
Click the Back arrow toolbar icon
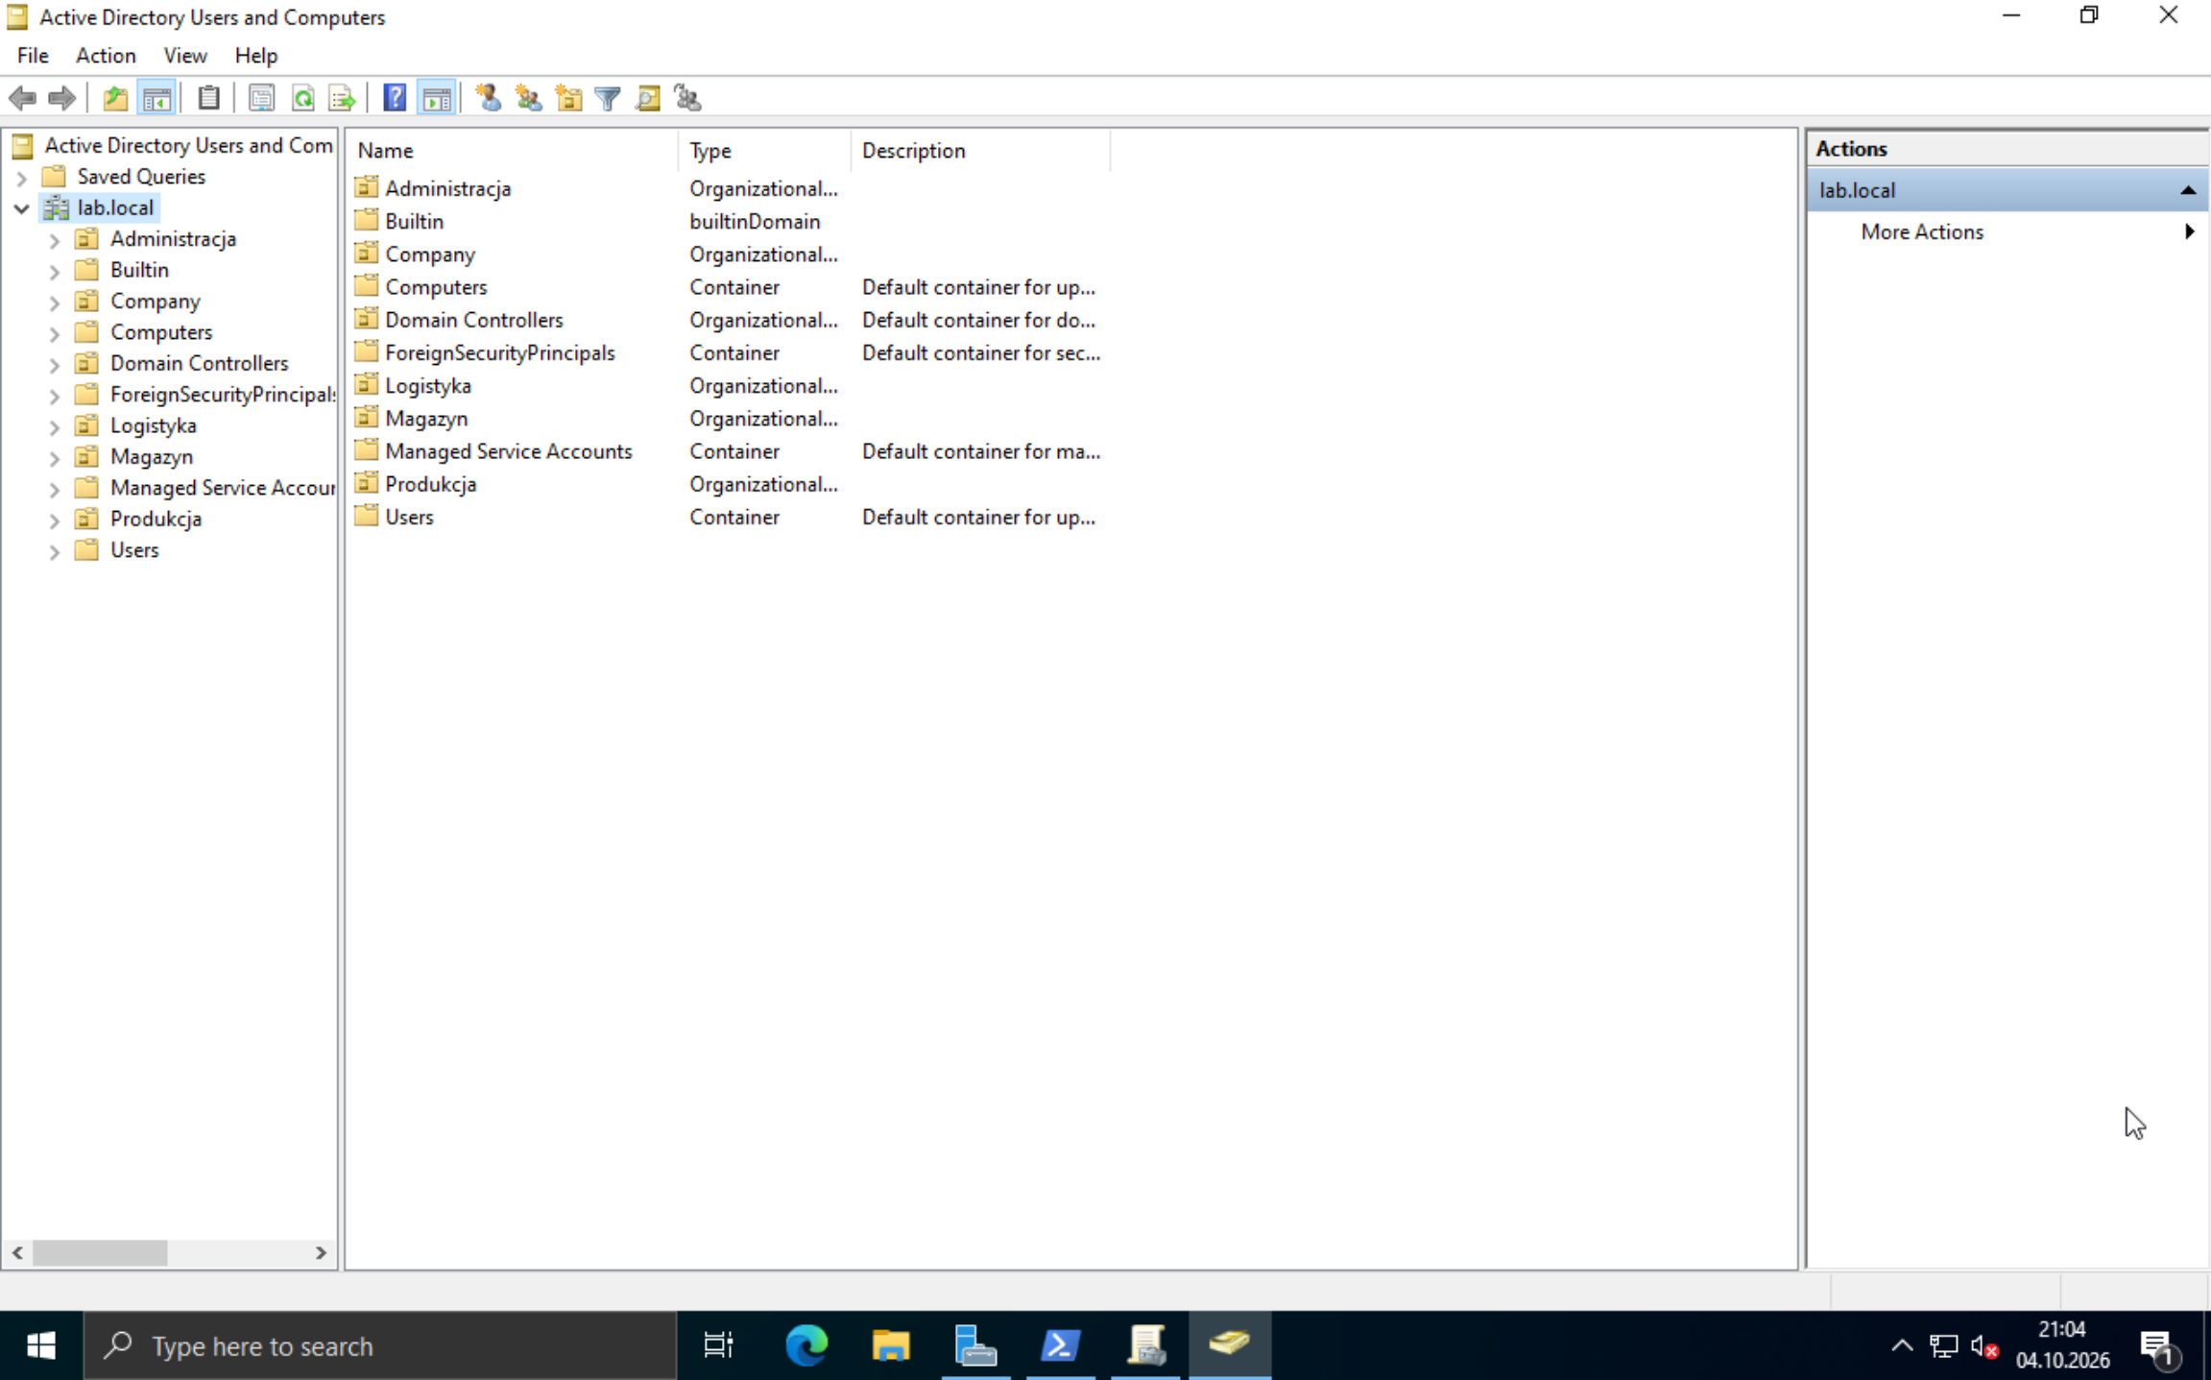[x=22, y=98]
